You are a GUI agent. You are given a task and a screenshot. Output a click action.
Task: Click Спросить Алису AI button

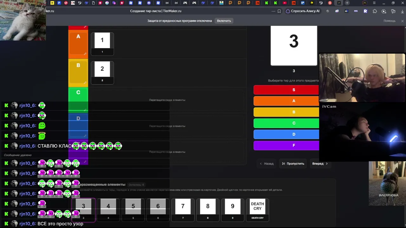(x=303, y=11)
